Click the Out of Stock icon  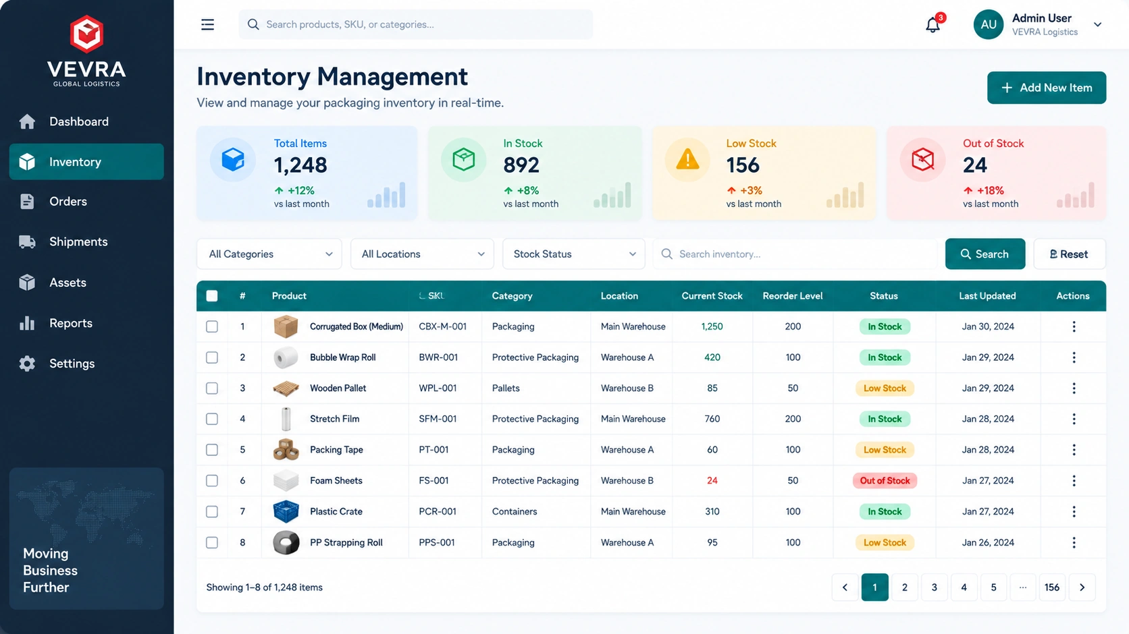923,160
